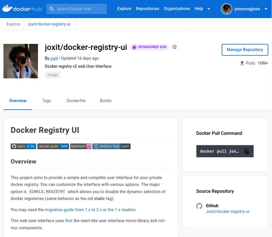Click the Image tag chip
The image size is (272, 237).
(x=53, y=75)
